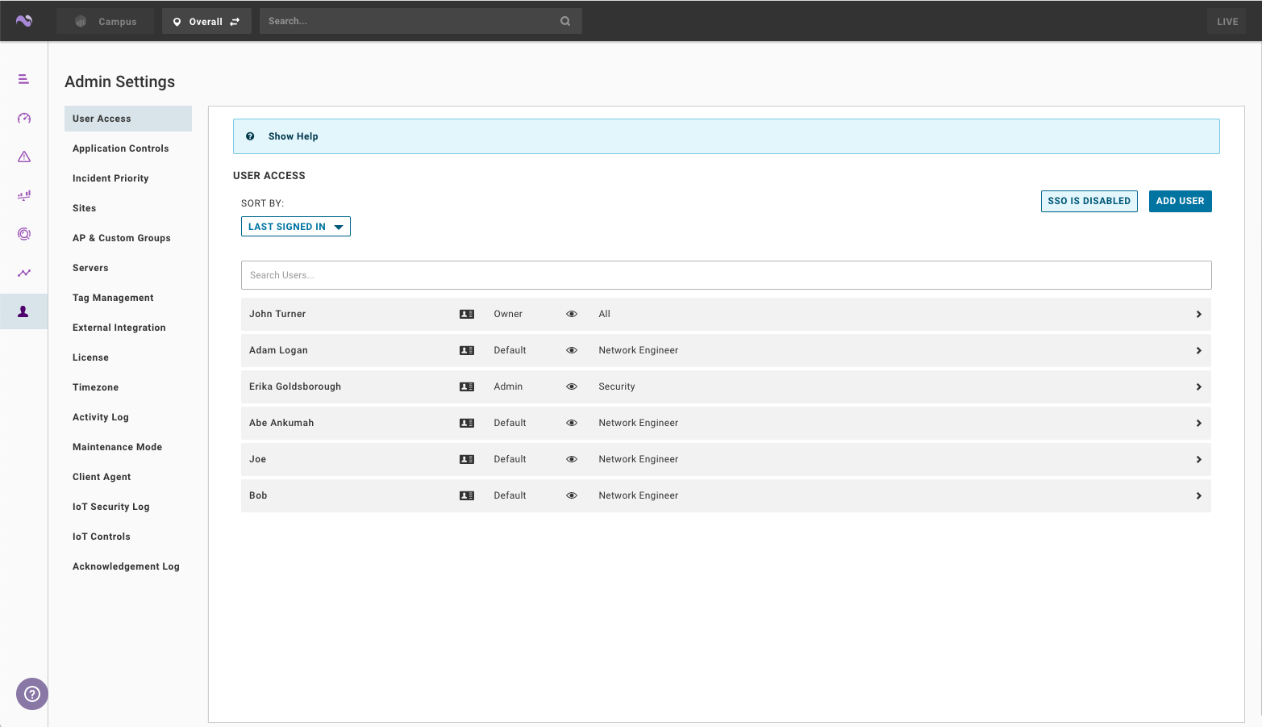
Task: Click Abe Ankumah's role card icon
Action: click(467, 423)
